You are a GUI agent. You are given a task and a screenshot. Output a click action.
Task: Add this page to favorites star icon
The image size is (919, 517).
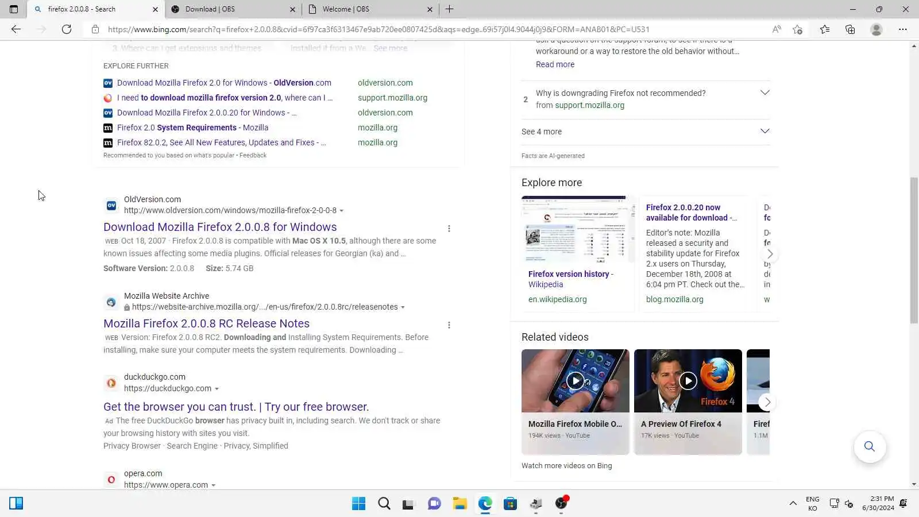point(797,29)
